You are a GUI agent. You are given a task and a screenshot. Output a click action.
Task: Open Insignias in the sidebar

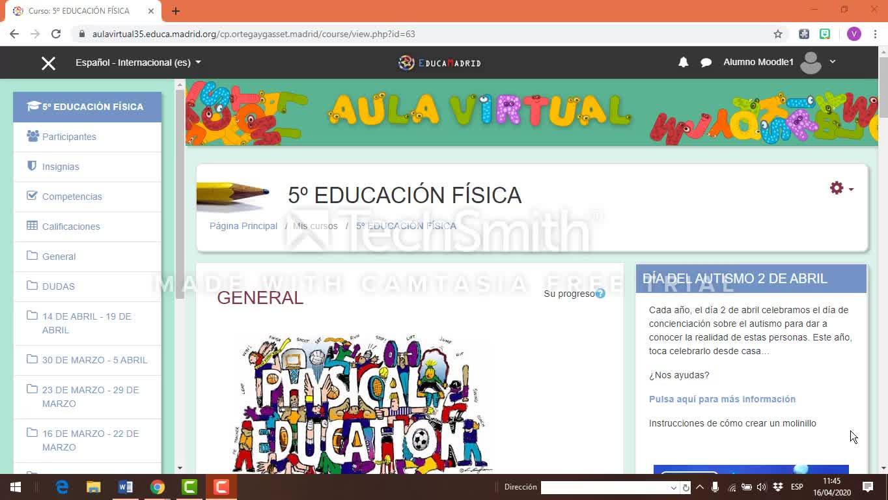point(87,167)
